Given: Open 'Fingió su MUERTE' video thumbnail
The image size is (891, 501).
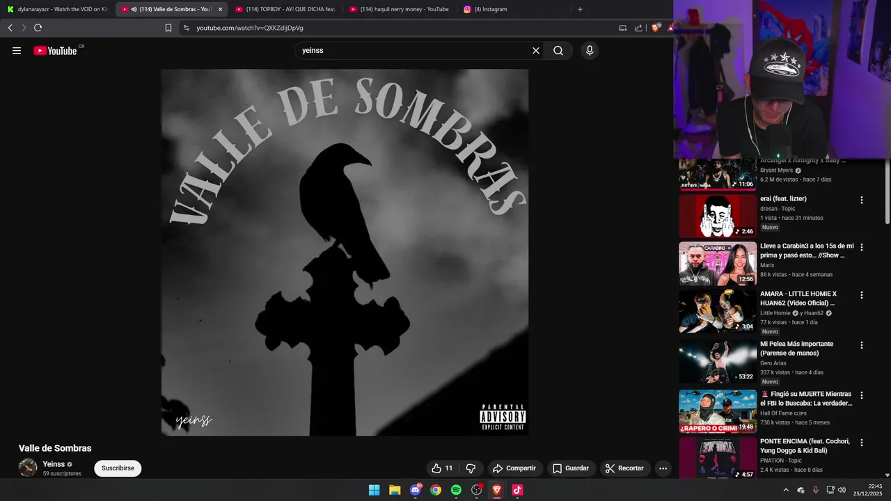Looking at the screenshot, I should click(x=718, y=411).
